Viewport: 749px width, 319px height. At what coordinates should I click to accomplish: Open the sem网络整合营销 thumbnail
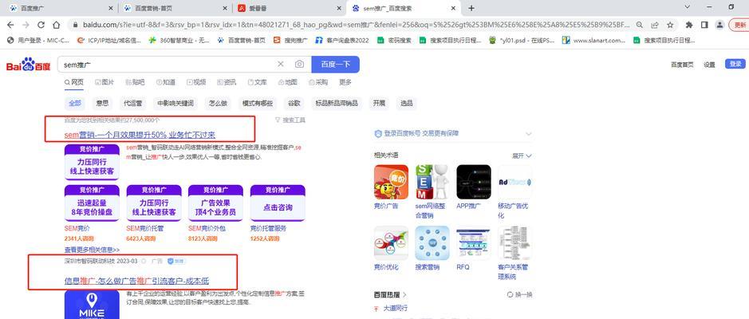point(432,182)
